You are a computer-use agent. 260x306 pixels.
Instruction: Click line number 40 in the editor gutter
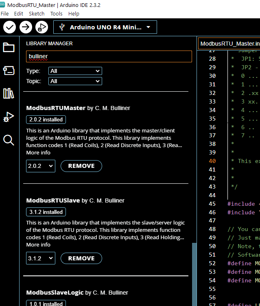212,161
